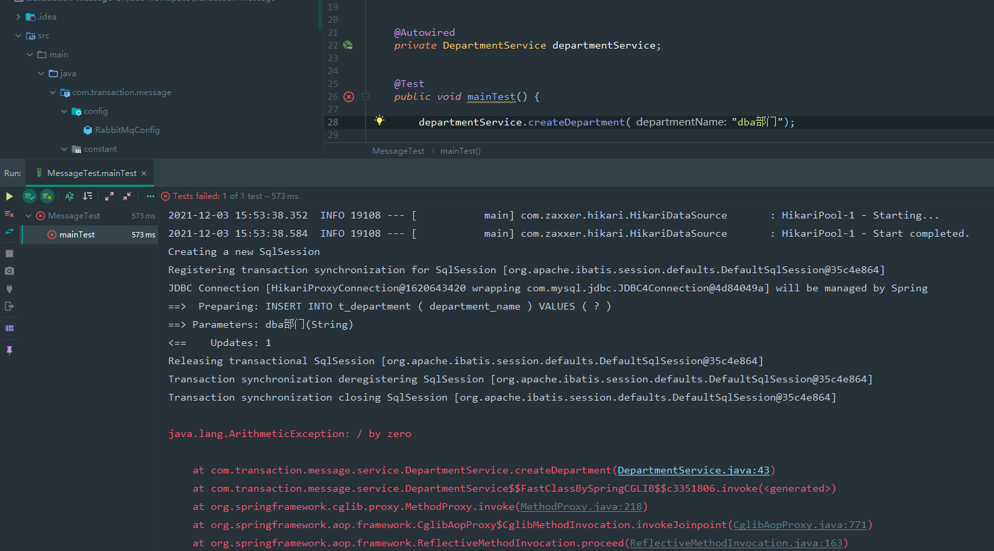Click the Tests failed status text
Viewport: 994px width, 551px height.
(x=196, y=196)
